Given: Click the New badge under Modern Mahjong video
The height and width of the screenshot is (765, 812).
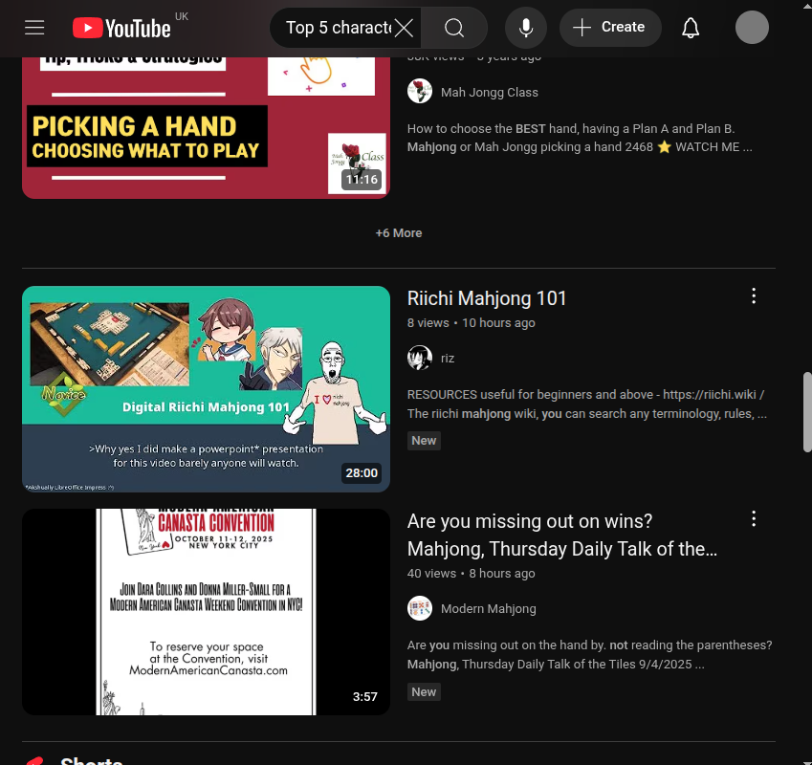Looking at the screenshot, I should point(424,692).
